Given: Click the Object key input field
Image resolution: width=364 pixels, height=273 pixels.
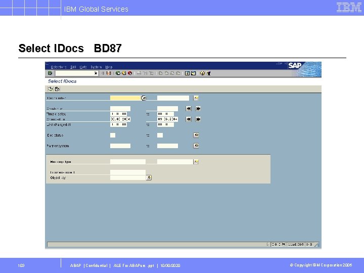Looking at the screenshot, I should click(x=128, y=178).
